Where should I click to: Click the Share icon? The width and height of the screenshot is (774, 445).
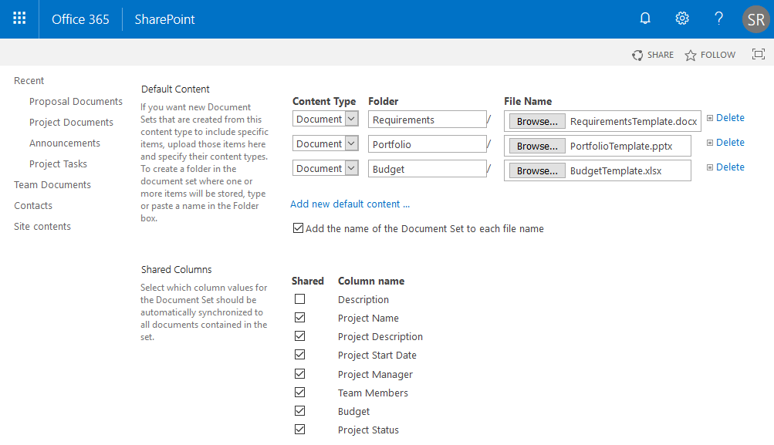[637, 56]
